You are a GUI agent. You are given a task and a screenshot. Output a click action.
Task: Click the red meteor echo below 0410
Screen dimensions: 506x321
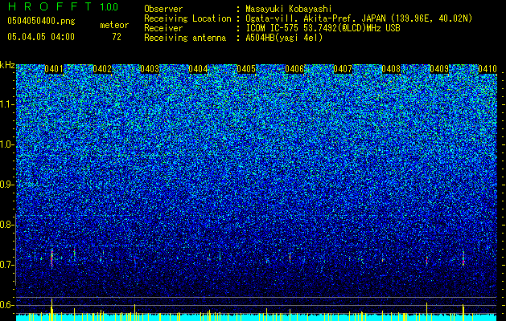tap(463, 258)
